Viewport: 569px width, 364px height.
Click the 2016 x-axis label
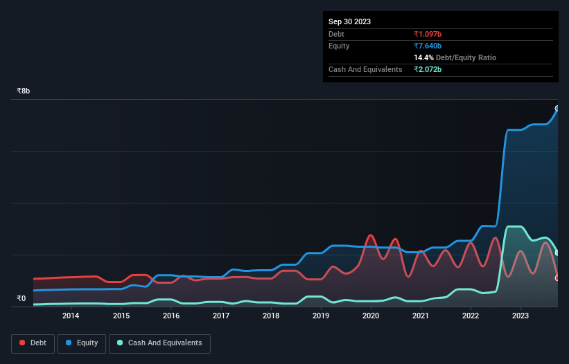pyautogui.click(x=171, y=316)
